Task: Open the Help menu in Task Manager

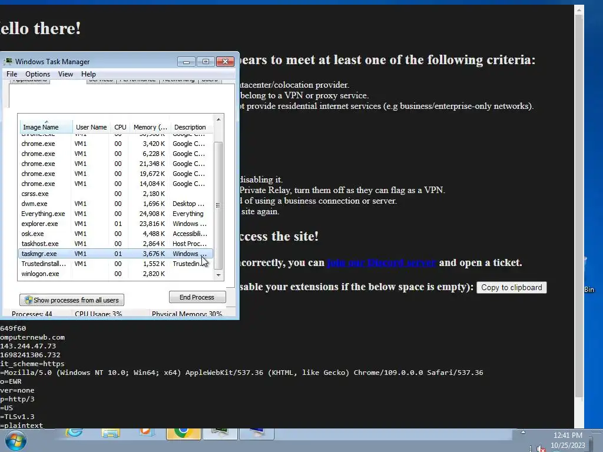Action: pyautogui.click(x=88, y=74)
